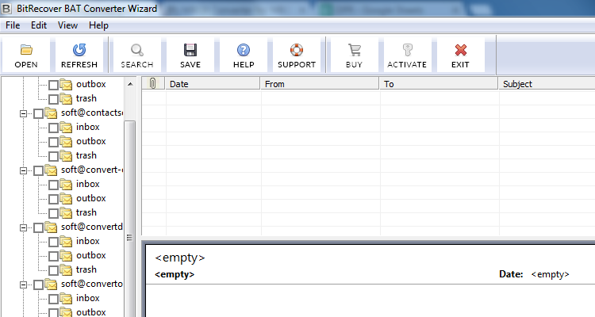595x317 pixels.
Task: Click the SEARCH magnifier toolbar icon
Action: (x=137, y=50)
